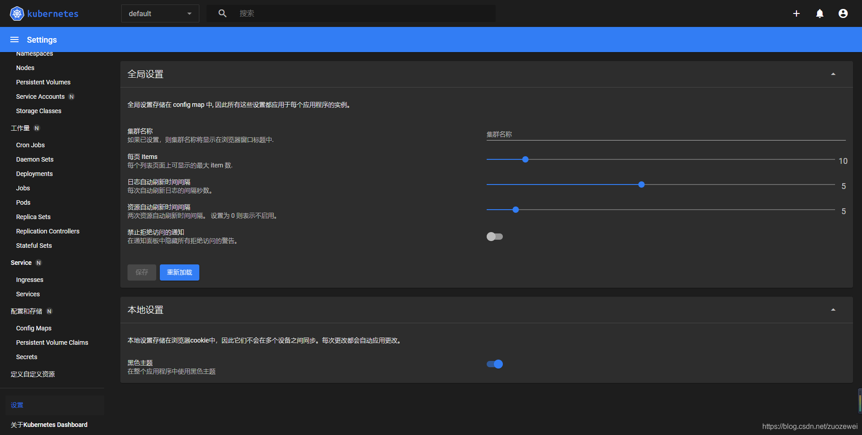Open the Service section heading
Image resolution: width=862 pixels, height=435 pixels.
point(21,263)
